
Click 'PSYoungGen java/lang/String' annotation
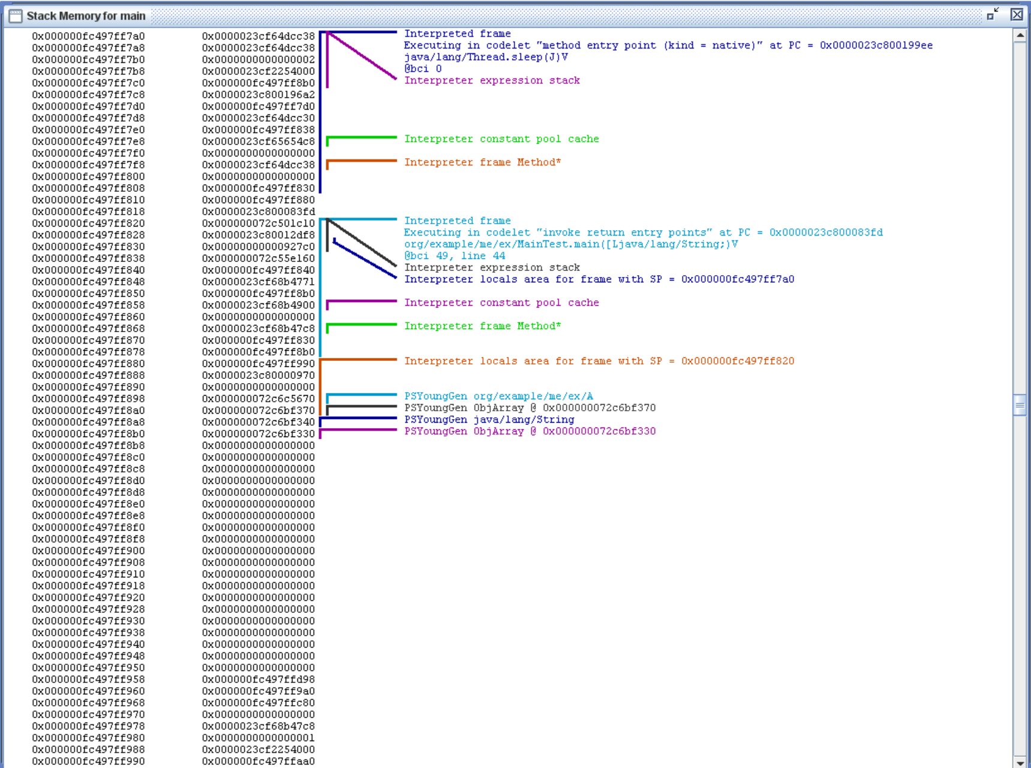point(489,419)
